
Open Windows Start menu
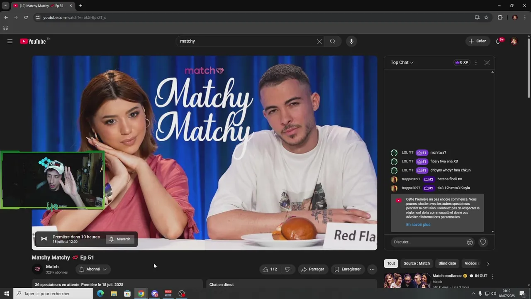point(6,294)
